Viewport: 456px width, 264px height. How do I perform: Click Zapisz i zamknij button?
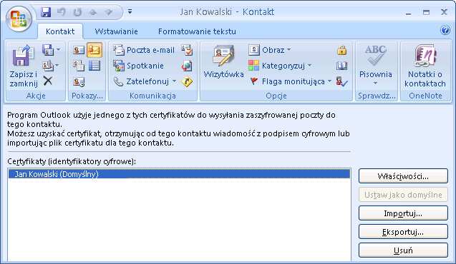(23, 67)
